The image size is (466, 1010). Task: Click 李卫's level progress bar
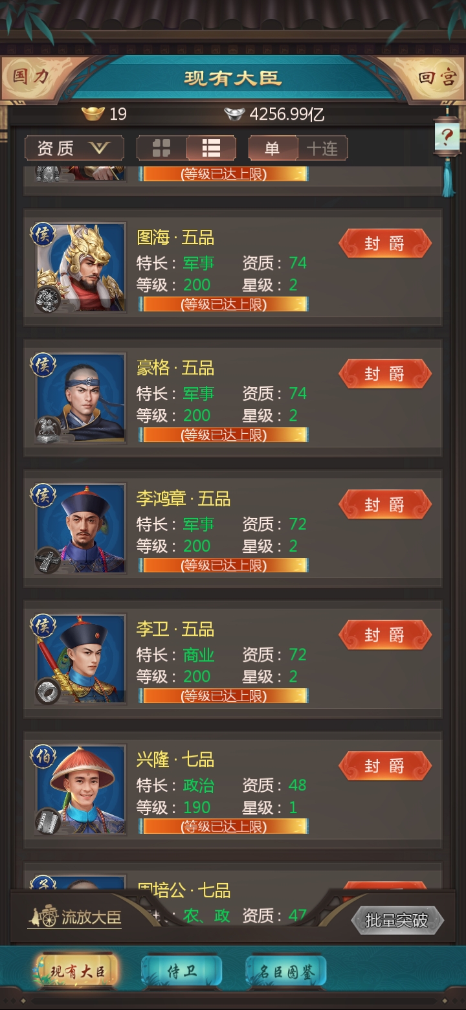click(223, 696)
